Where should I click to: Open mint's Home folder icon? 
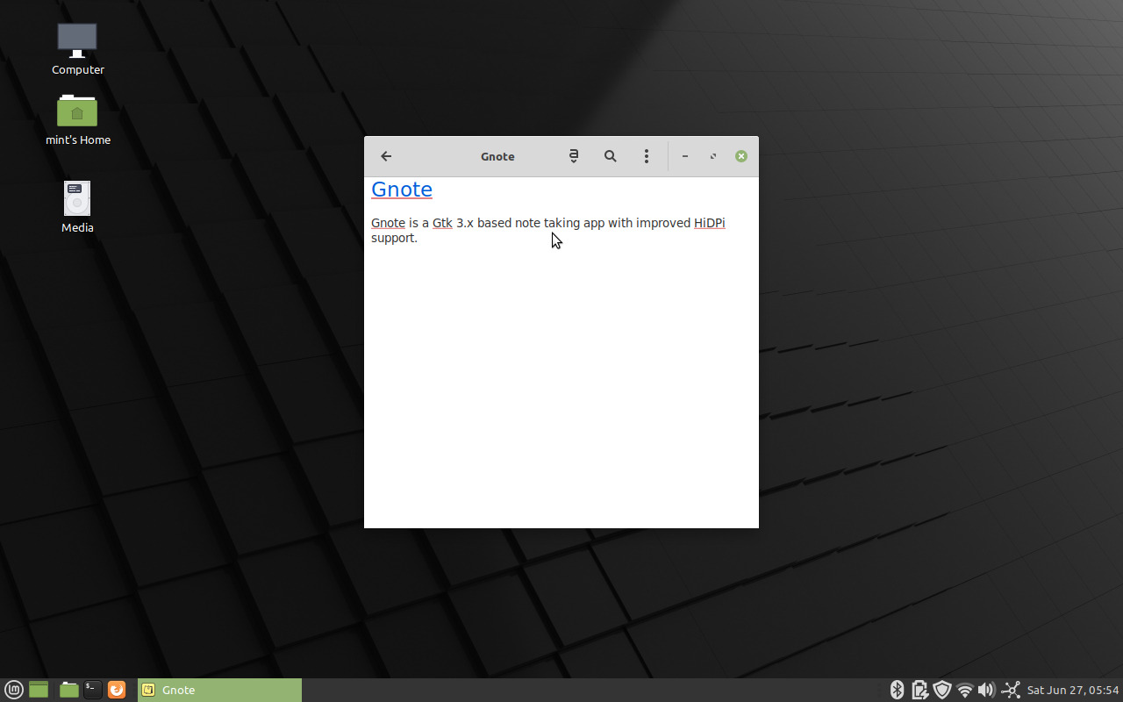point(77,111)
